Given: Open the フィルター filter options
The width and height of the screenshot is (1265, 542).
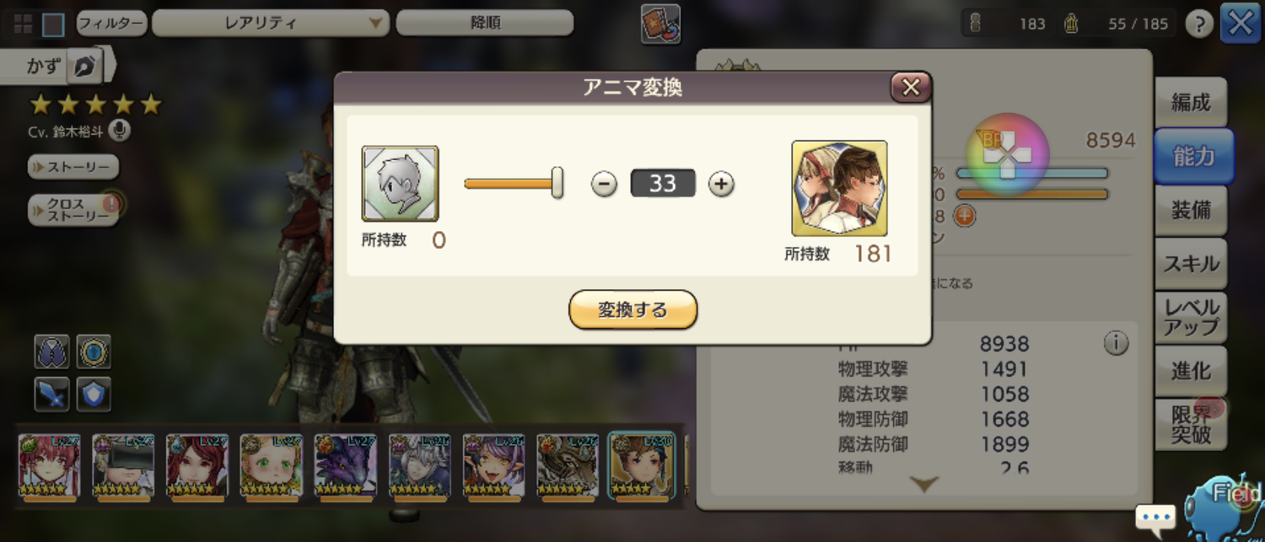Looking at the screenshot, I should point(111,23).
